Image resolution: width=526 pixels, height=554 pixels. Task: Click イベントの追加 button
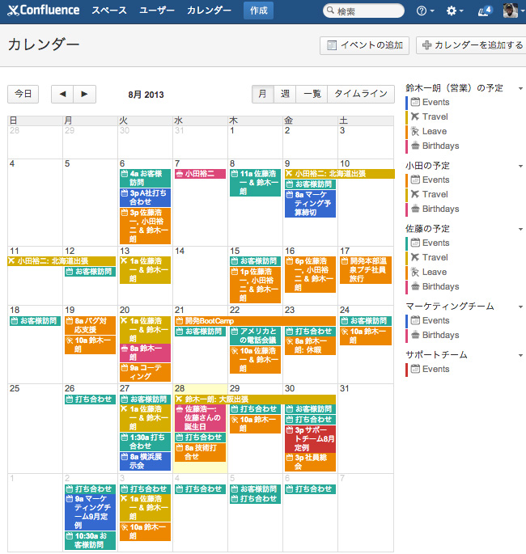coord(364,45)
